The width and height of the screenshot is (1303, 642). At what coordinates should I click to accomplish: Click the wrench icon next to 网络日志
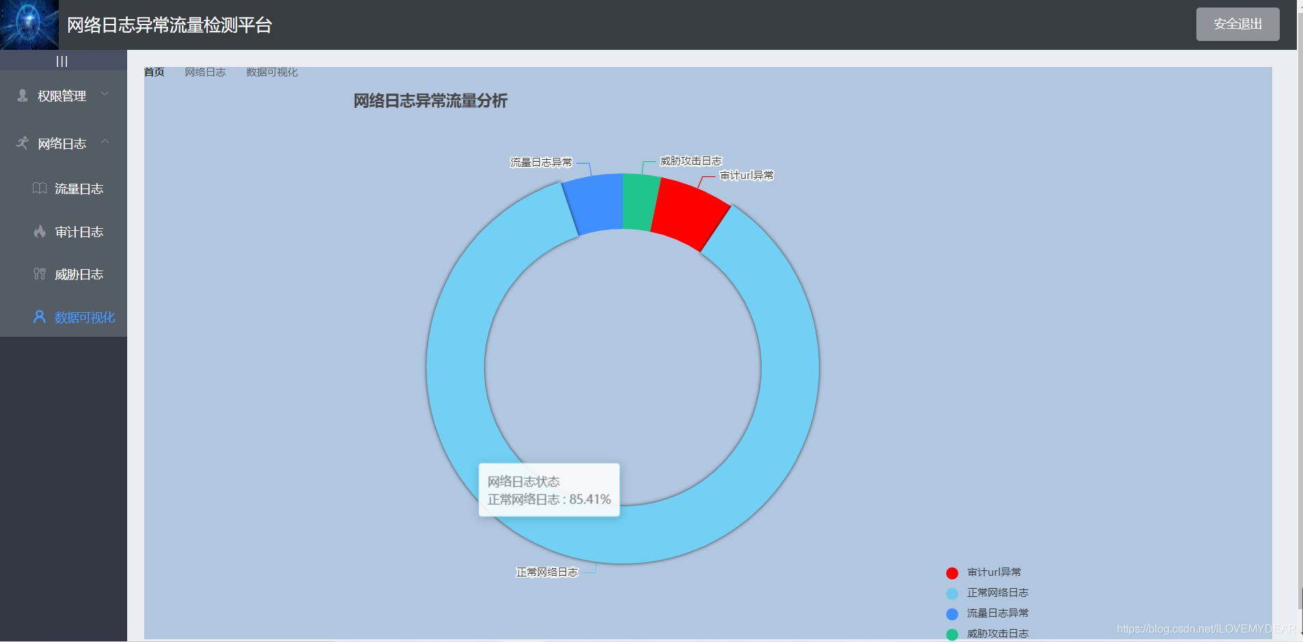pos(21,143)
